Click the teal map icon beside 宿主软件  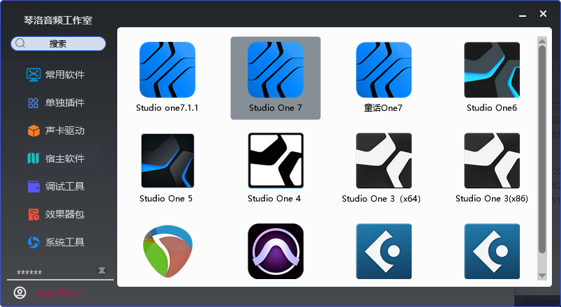[x=33, y=158]
